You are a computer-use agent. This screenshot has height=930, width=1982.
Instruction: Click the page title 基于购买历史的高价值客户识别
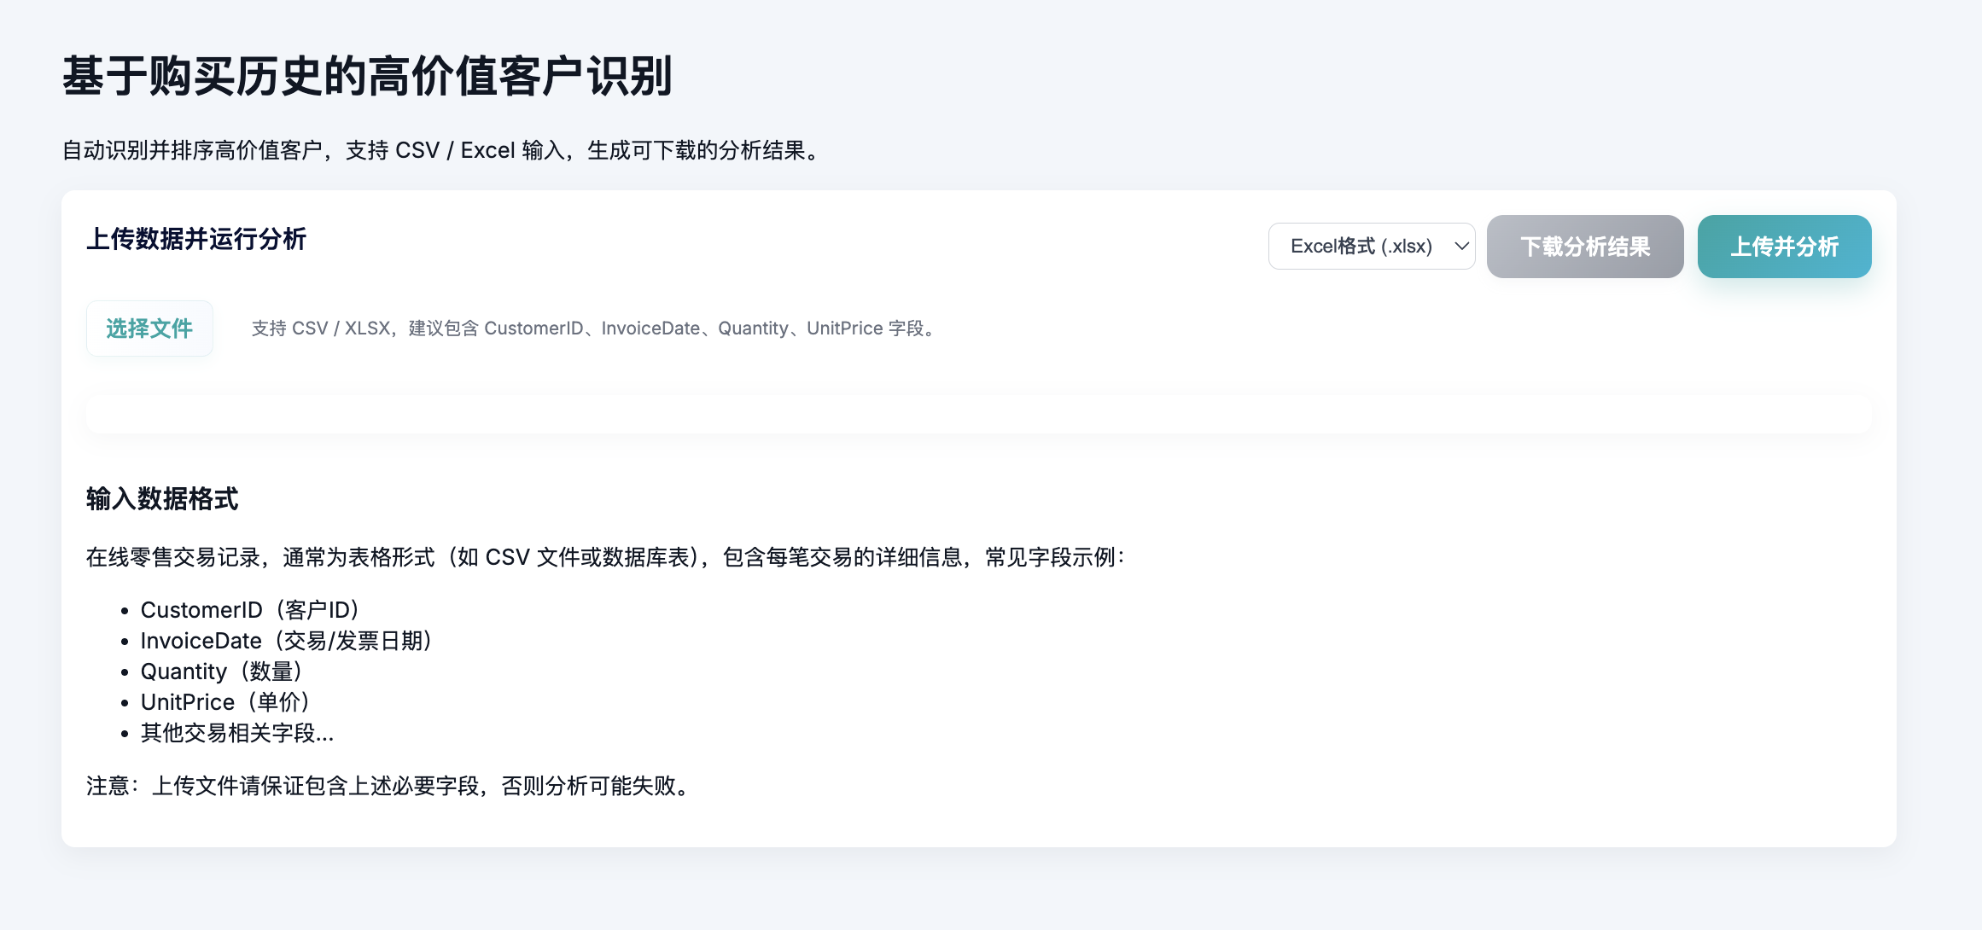pyautogui.click(x=367, y=77)
